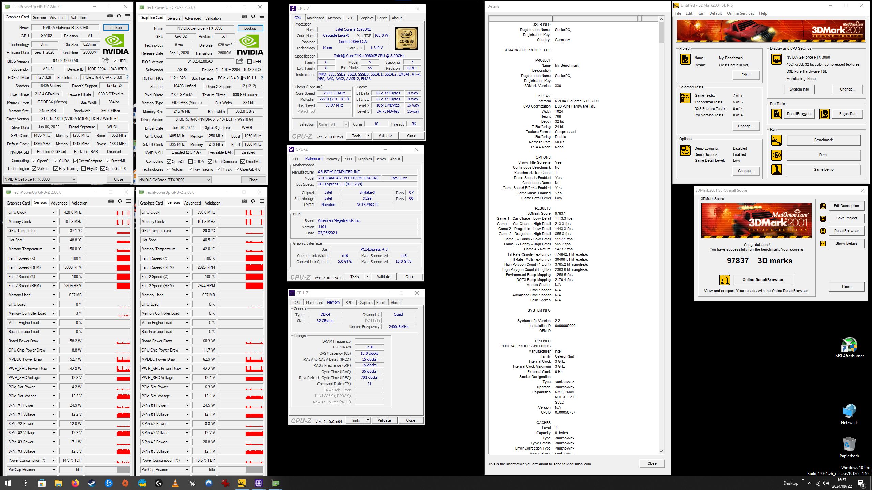This screenshot has width=872, height=490.
Task: Select the Papierkorb recycle bin icon
Action: point(849,447)
